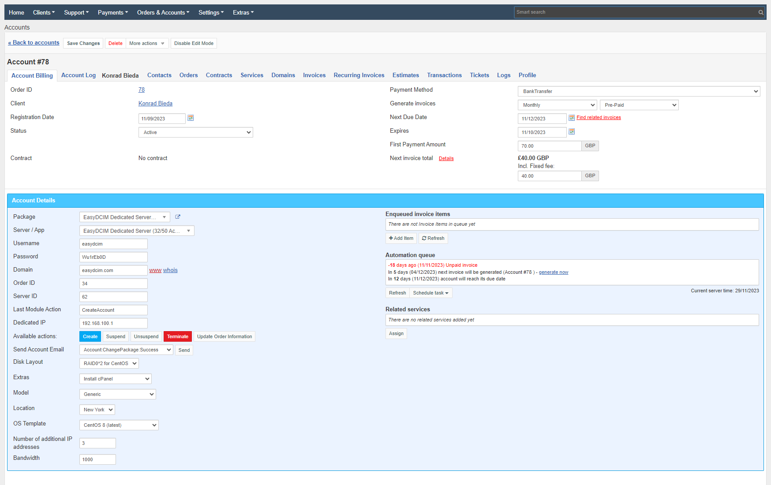Viewport: 771px width, 485px height.
Task: Refresh the Automation queue
Action: 397,293
